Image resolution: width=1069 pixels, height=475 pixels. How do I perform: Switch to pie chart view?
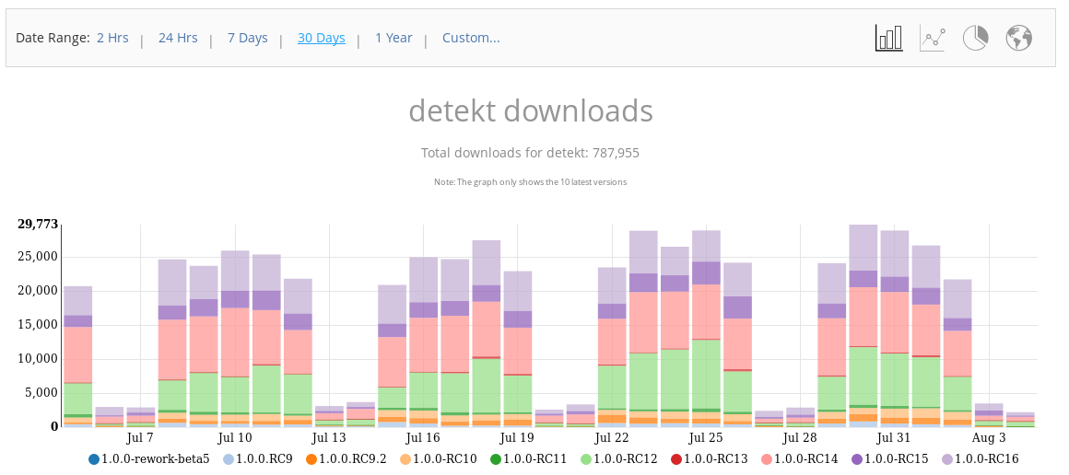point(975,38)
